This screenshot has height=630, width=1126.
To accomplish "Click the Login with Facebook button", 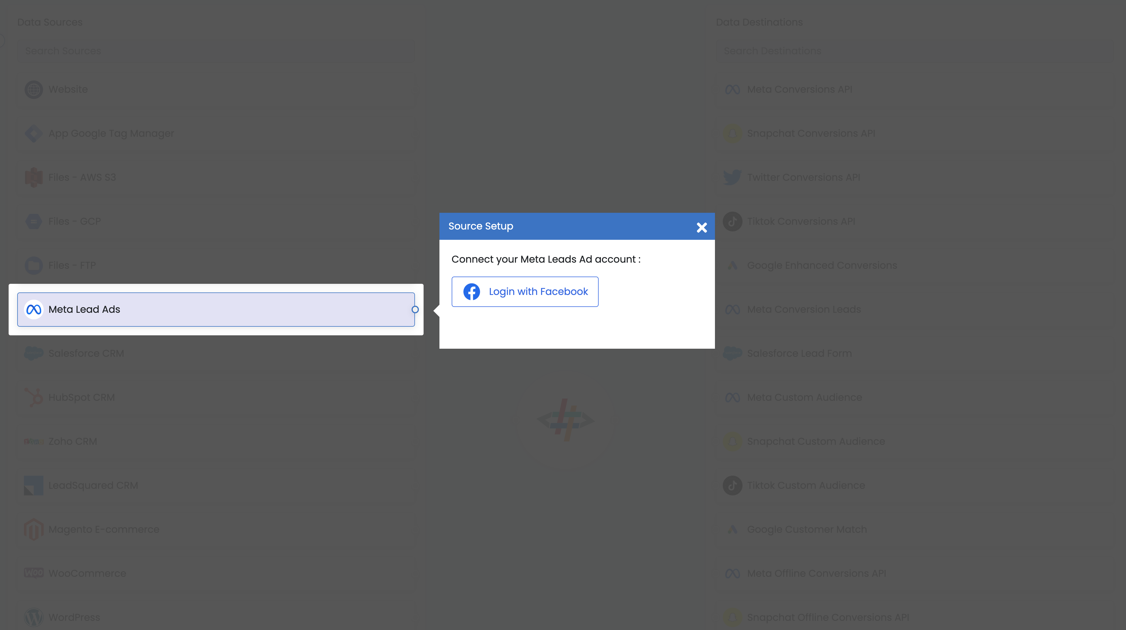I will pyautogui.click(x=525, y=291).
